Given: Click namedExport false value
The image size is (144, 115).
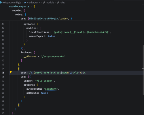Looking at the screenshot, I should (x=52, y=36).
